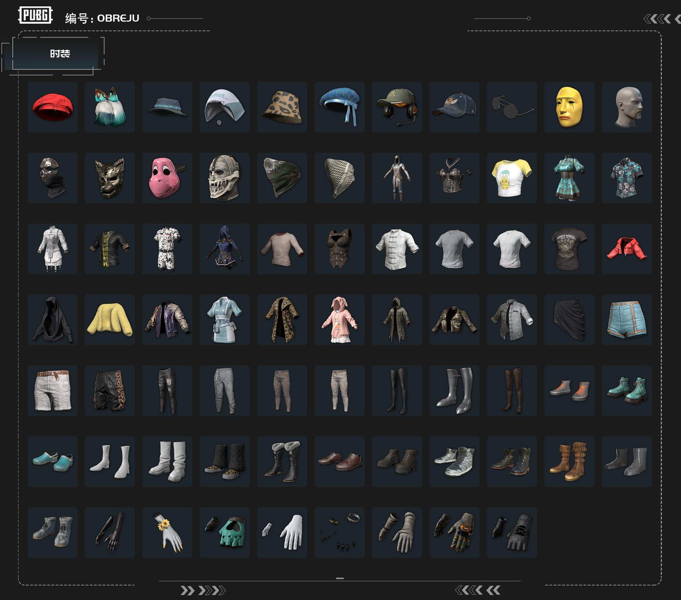Select the white hooded cap
681x600 pixels.
coord(225,107)
